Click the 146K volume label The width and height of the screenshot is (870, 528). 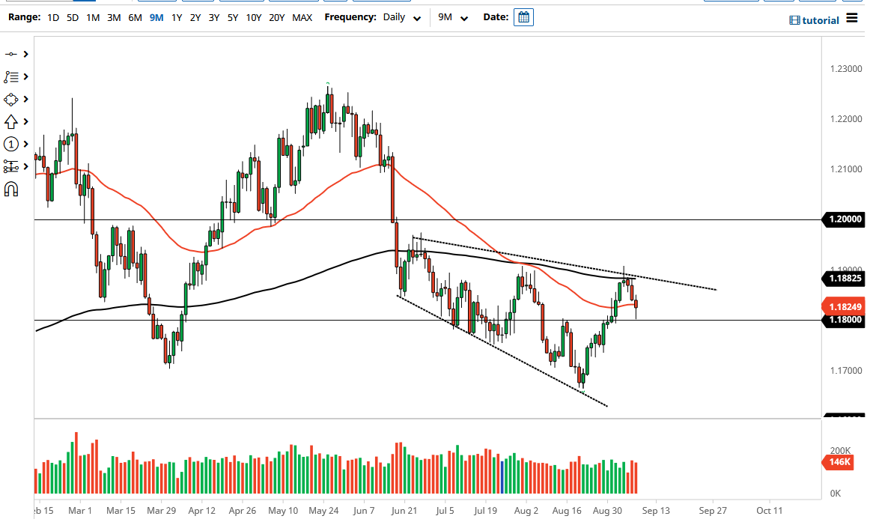click(x=839, y=462)
